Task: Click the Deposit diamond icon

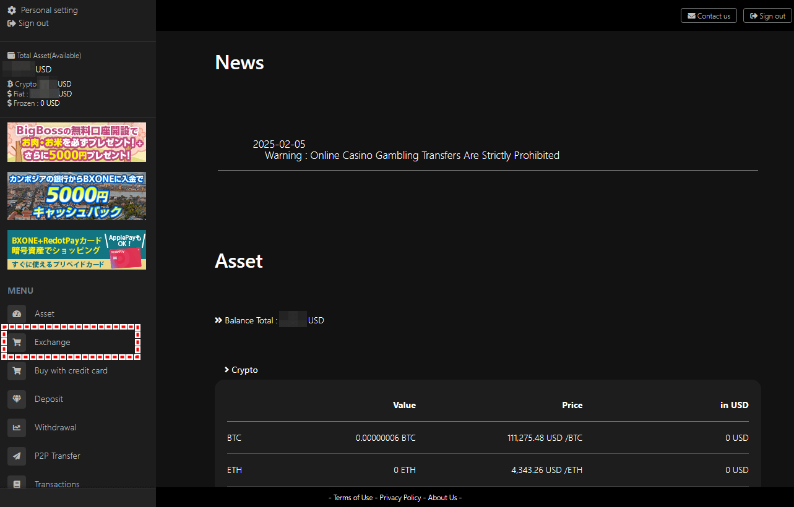Action: coord(17,399)
